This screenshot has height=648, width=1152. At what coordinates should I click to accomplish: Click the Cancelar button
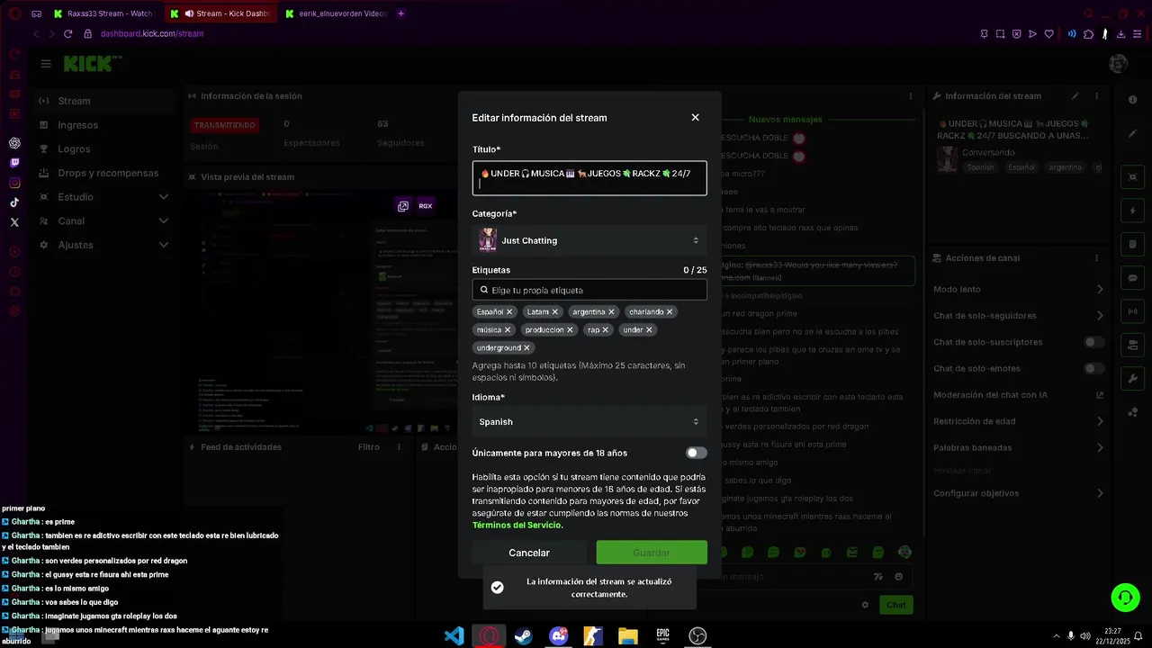coord(529,553)
